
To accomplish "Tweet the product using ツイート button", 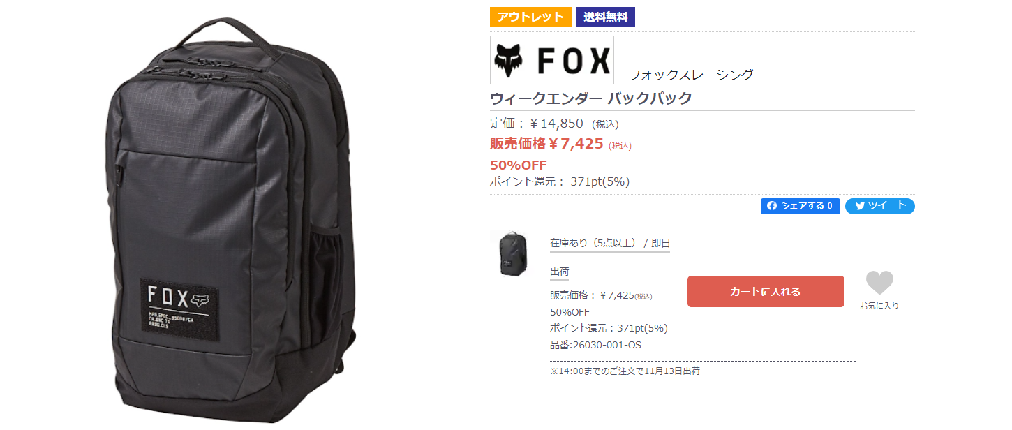I will pos(879,206).
